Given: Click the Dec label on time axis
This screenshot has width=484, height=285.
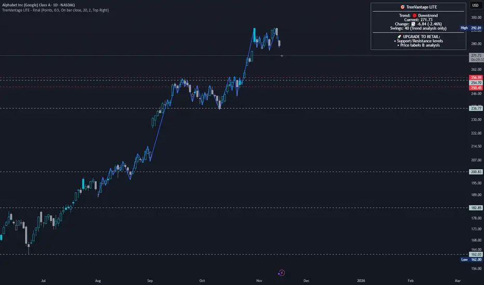Looking at the screenshot, I should (x=306, y=281).
